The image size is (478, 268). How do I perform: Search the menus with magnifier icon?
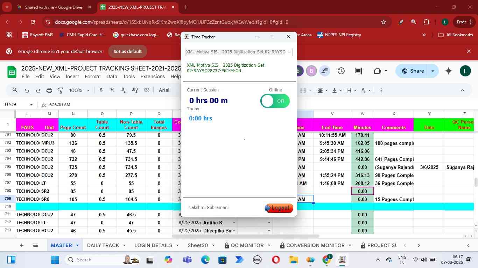pos(15,90)
